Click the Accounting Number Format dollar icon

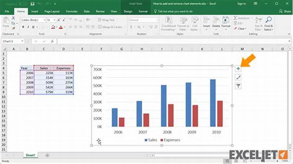tap(131, 27)
